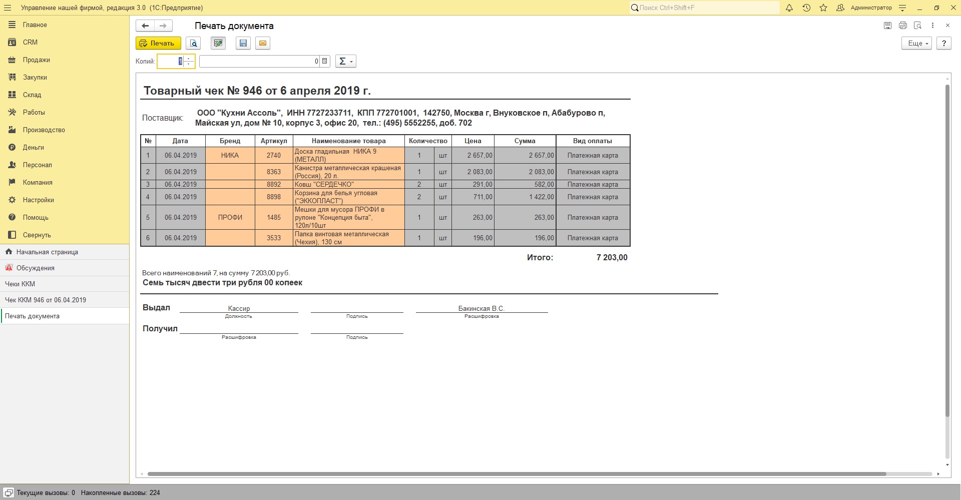Select cell Доска гладильная НИКА 9
Viewport: 961px width, 500px height.
pos(349,155)
